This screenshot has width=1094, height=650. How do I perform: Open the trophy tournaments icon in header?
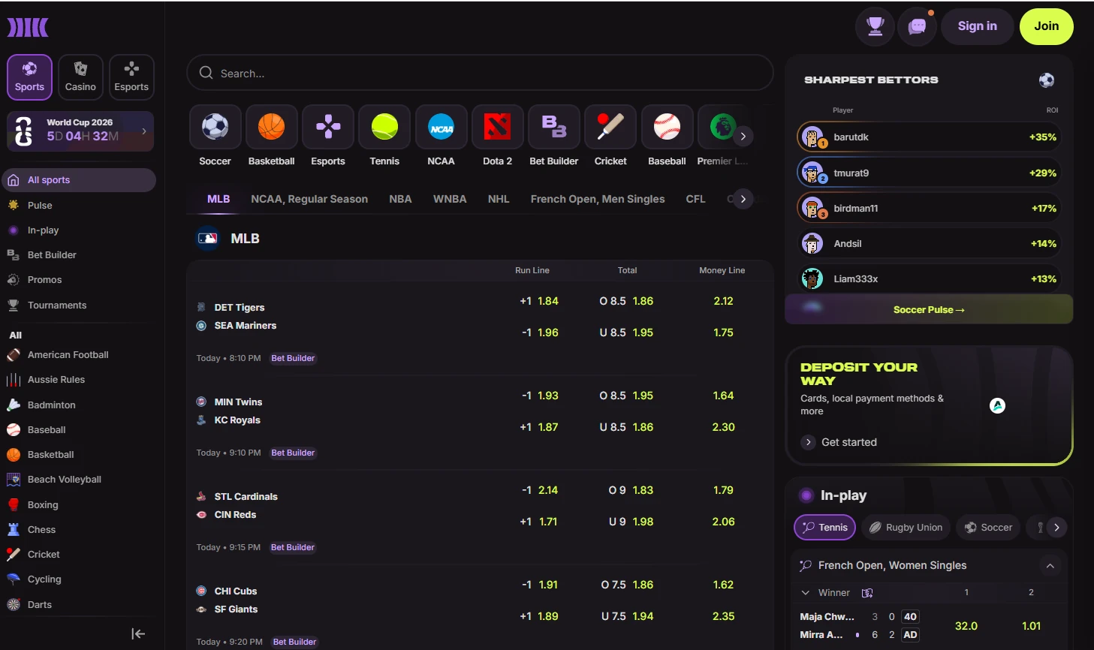pyautogui.click(x=875, y=27)
